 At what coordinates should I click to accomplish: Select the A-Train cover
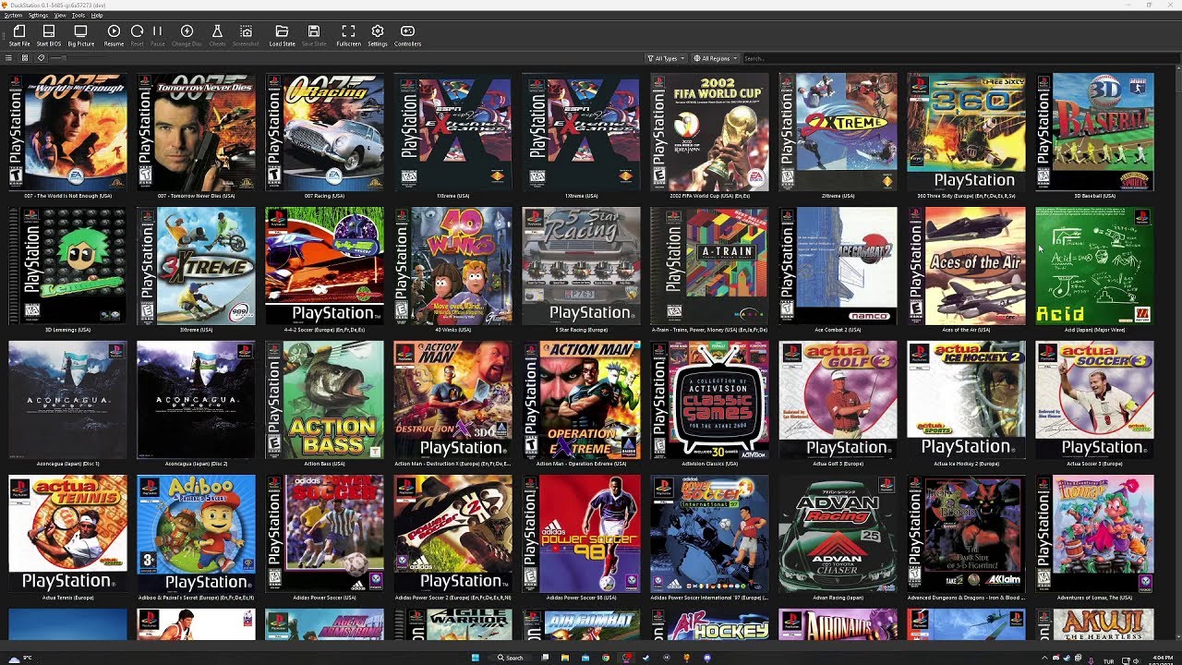tap(709, 266)
